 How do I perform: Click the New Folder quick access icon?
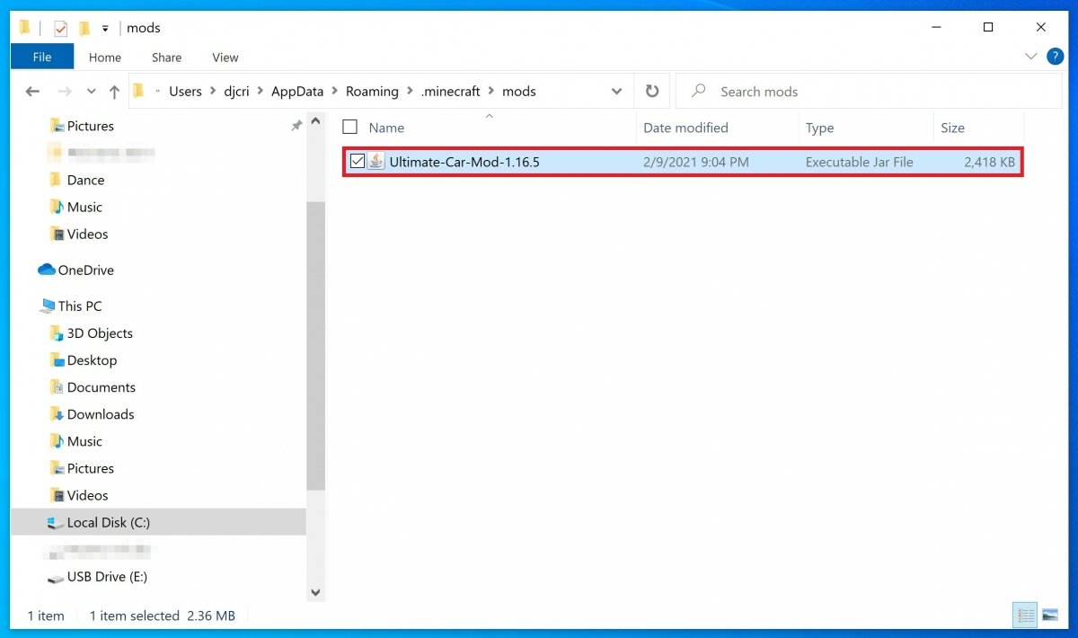pyautogui.click(x=84, y=28)
